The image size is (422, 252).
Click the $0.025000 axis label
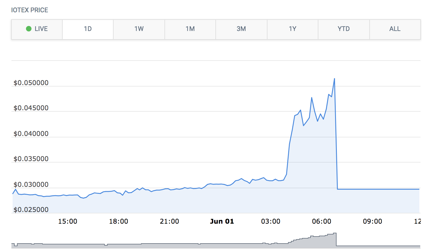point(31,210)
